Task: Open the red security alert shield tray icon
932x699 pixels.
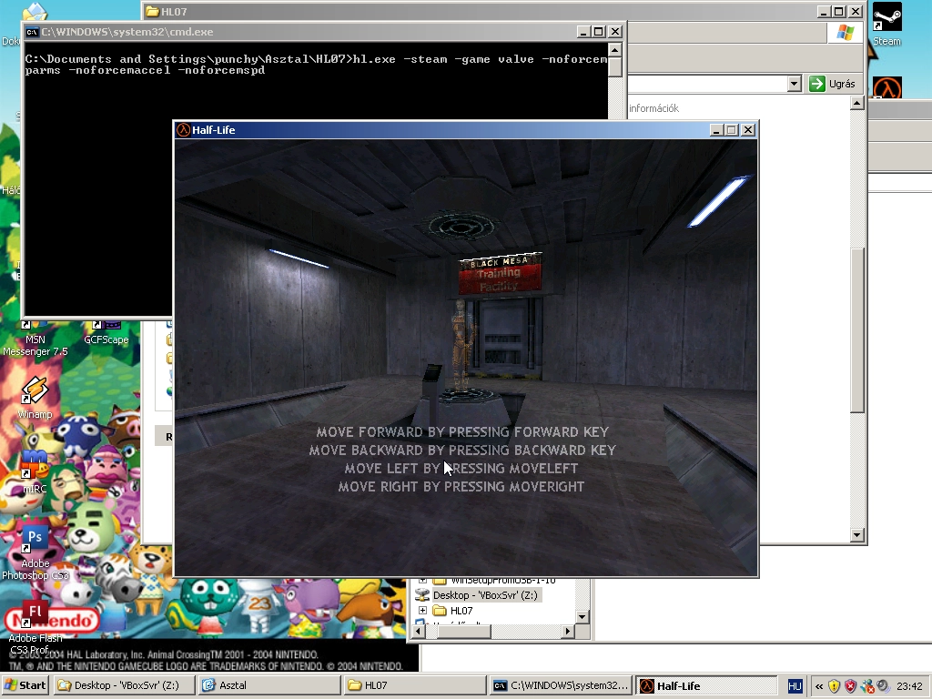Action: pyautogui.click(x=851, y=686)
